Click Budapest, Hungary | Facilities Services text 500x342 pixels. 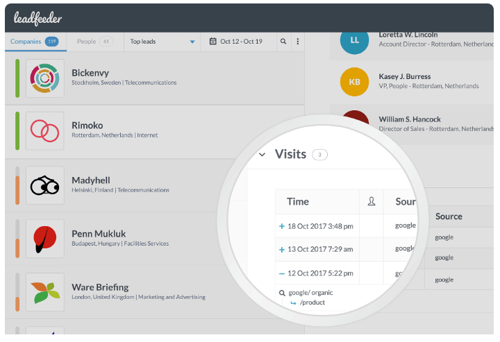(120, 243)
